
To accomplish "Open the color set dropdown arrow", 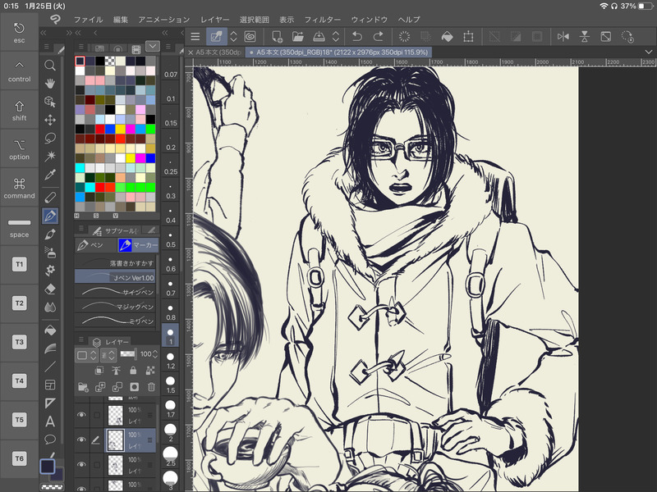I will [153, 46].
